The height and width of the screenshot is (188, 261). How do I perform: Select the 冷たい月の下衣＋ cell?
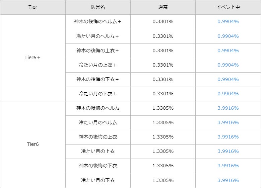click(x=98, y=94)
